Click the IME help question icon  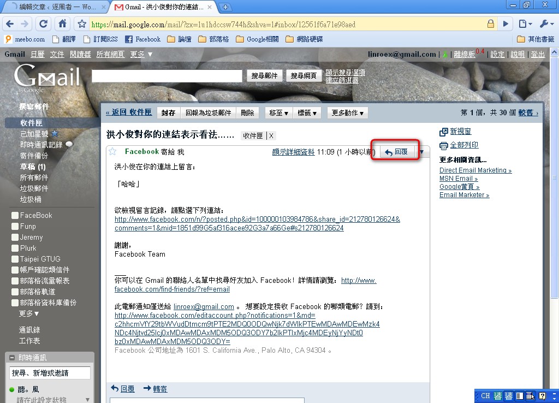coord(543,396)
